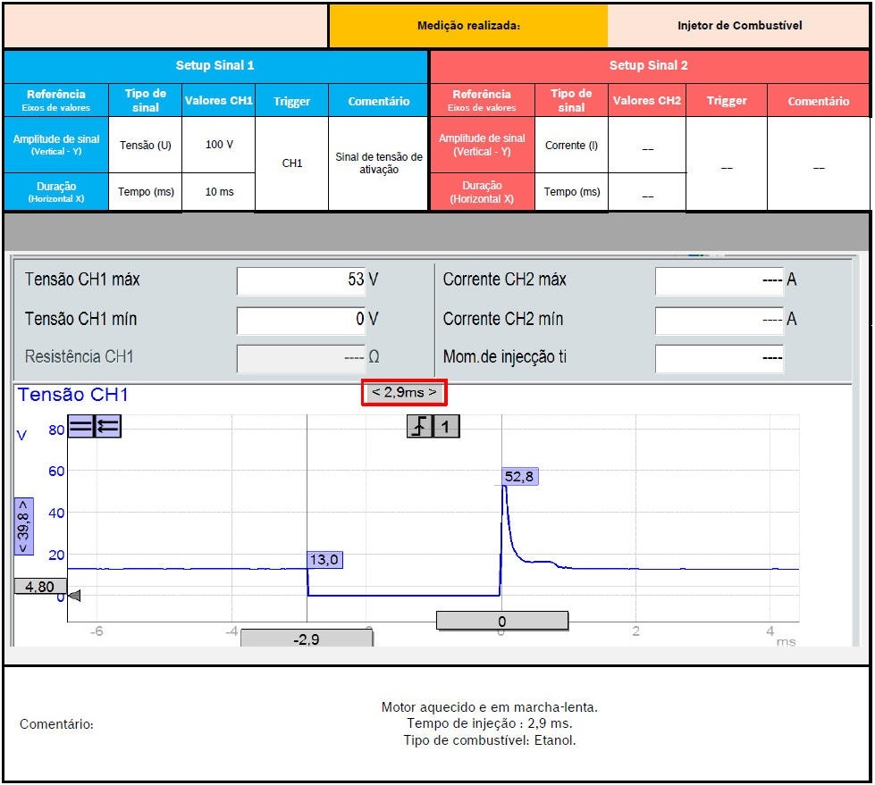Click the trigger channel 1 icon
875x785 pixels.
[x=446, y=427]
